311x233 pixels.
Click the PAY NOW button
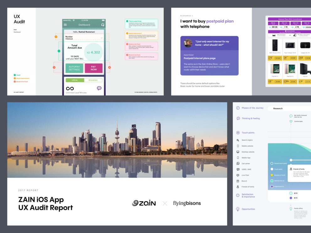pyautogui.click(x=94, y=68)
